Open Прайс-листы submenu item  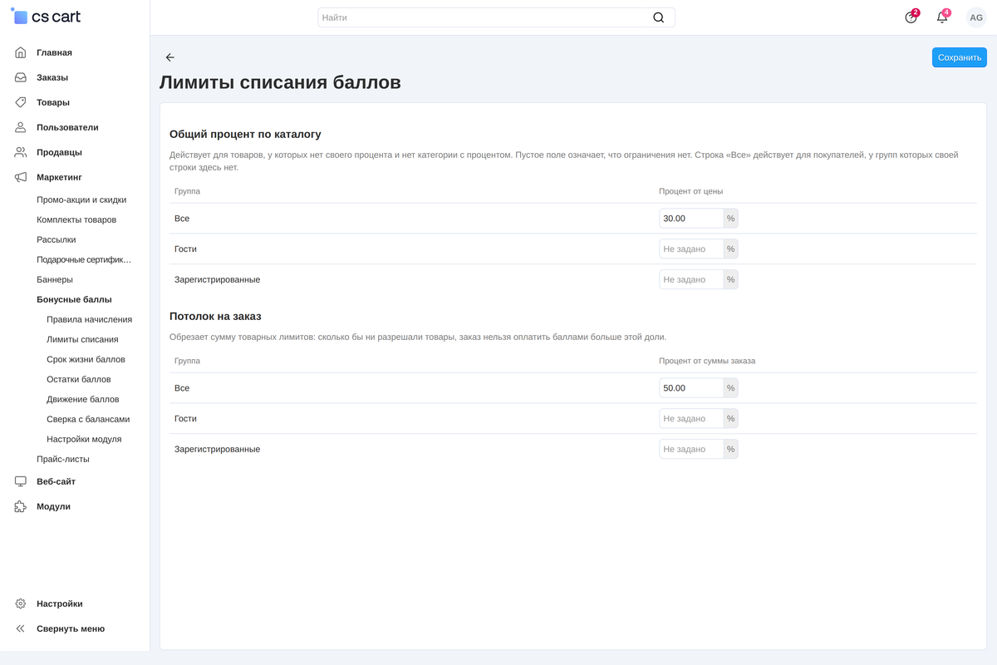(63, 459)
